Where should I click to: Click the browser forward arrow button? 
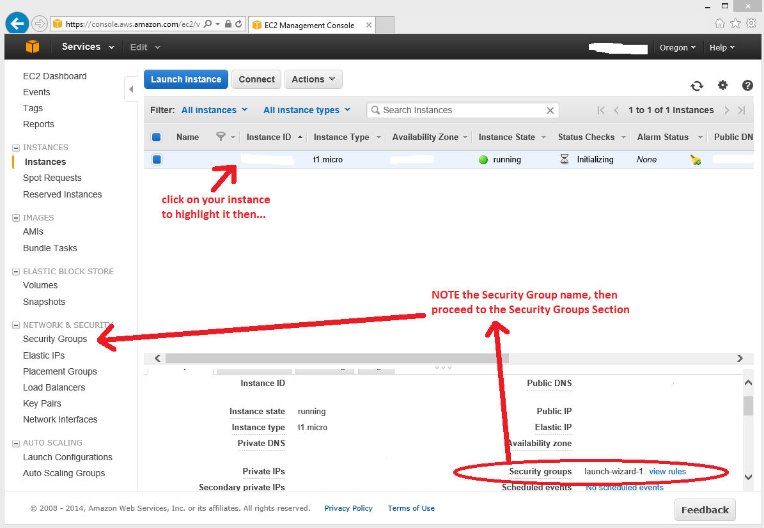(x=40, y=24)
